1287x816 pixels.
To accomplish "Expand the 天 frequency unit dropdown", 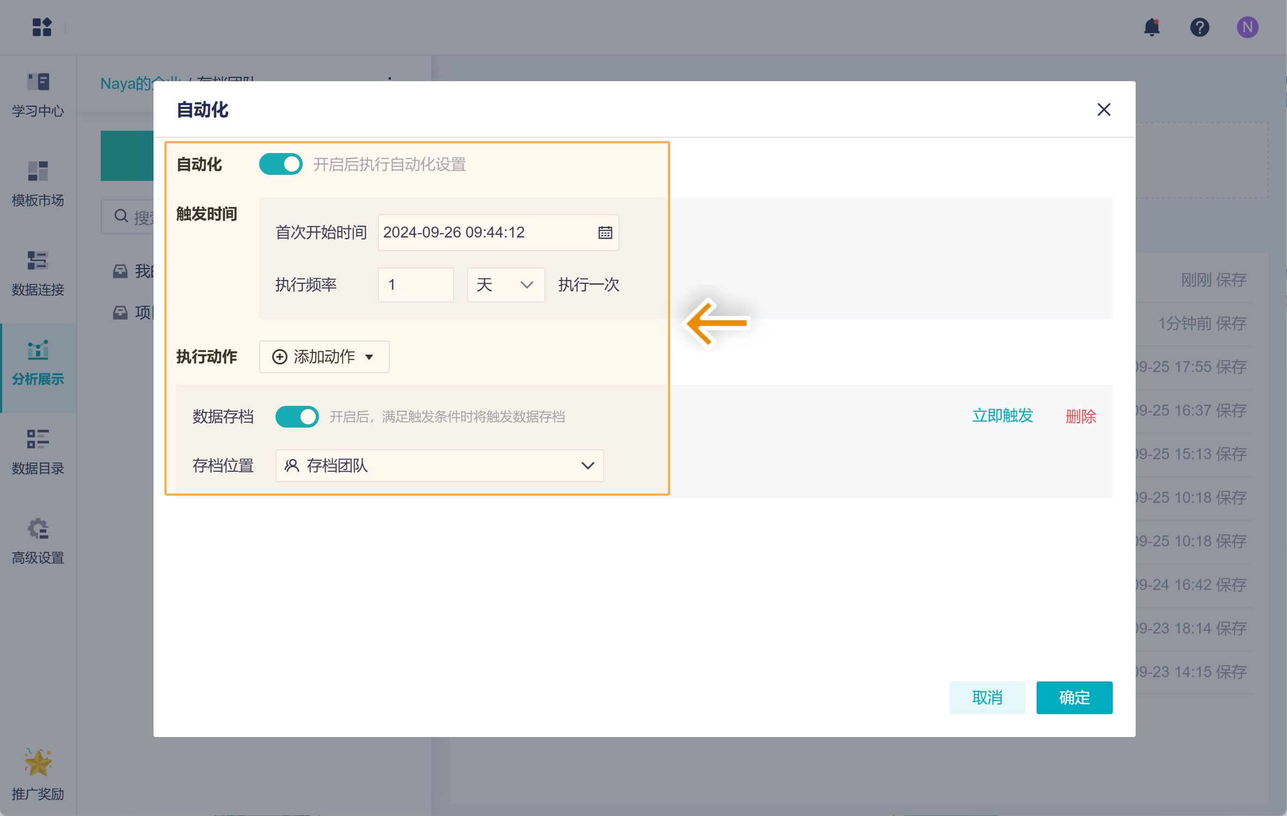I will coord(506,285).
